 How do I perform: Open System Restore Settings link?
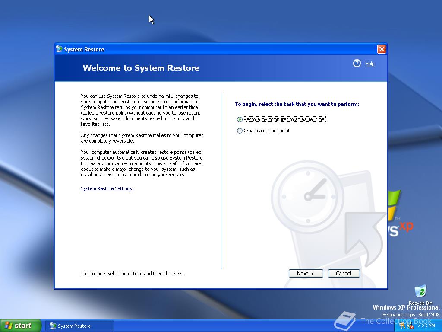pos(106,188)
